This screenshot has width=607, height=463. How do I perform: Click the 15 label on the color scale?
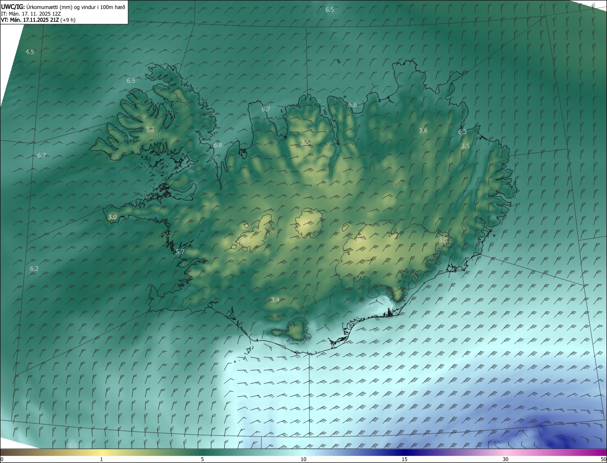(x=405, y=459)
